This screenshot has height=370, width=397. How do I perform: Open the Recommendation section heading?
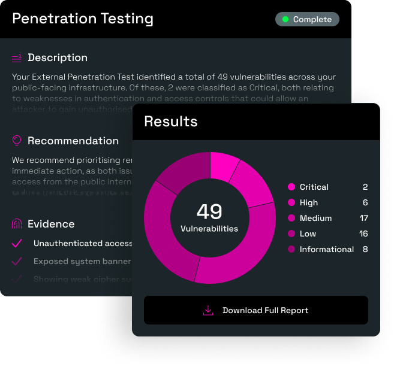[73, 141]
